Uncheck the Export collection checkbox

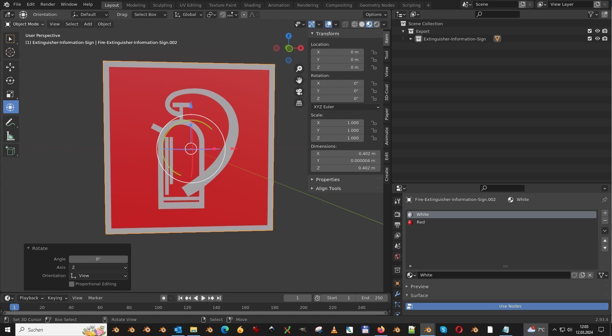tap(589, 31)
